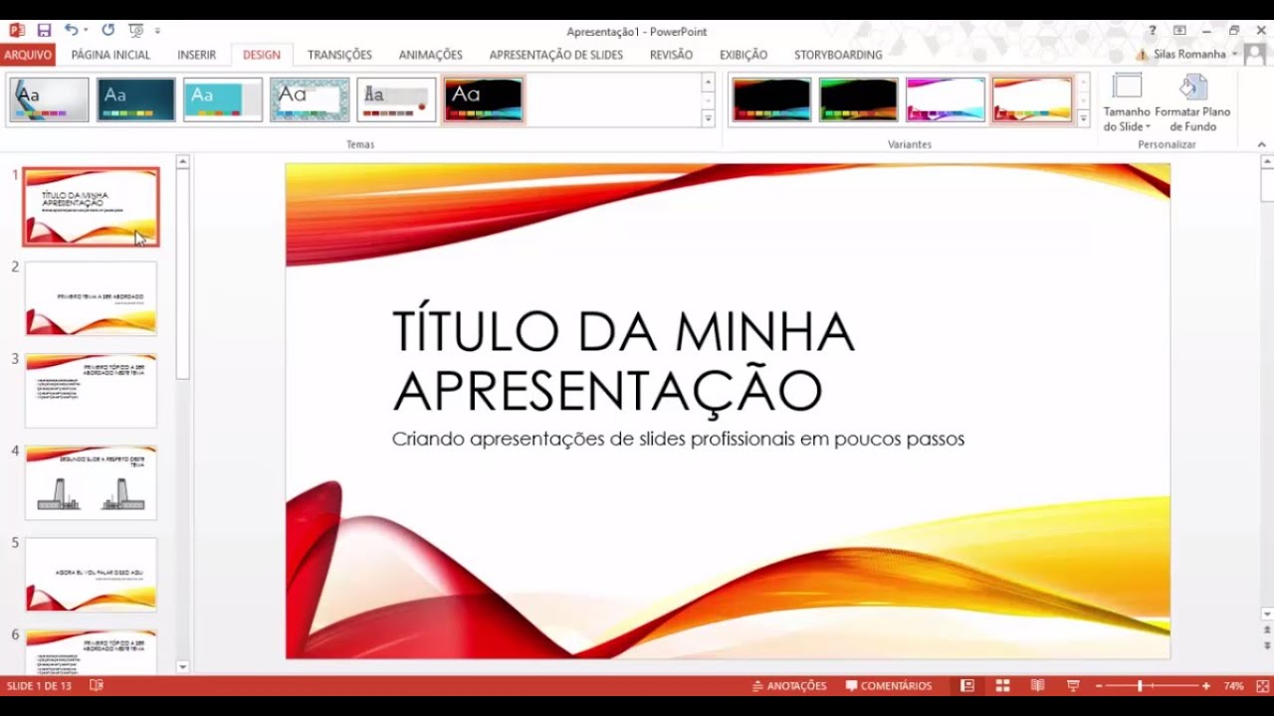Save the presentation via Quick Access toolbar
The width and height of the screenshot is (1274, 716).
point(44,31)
